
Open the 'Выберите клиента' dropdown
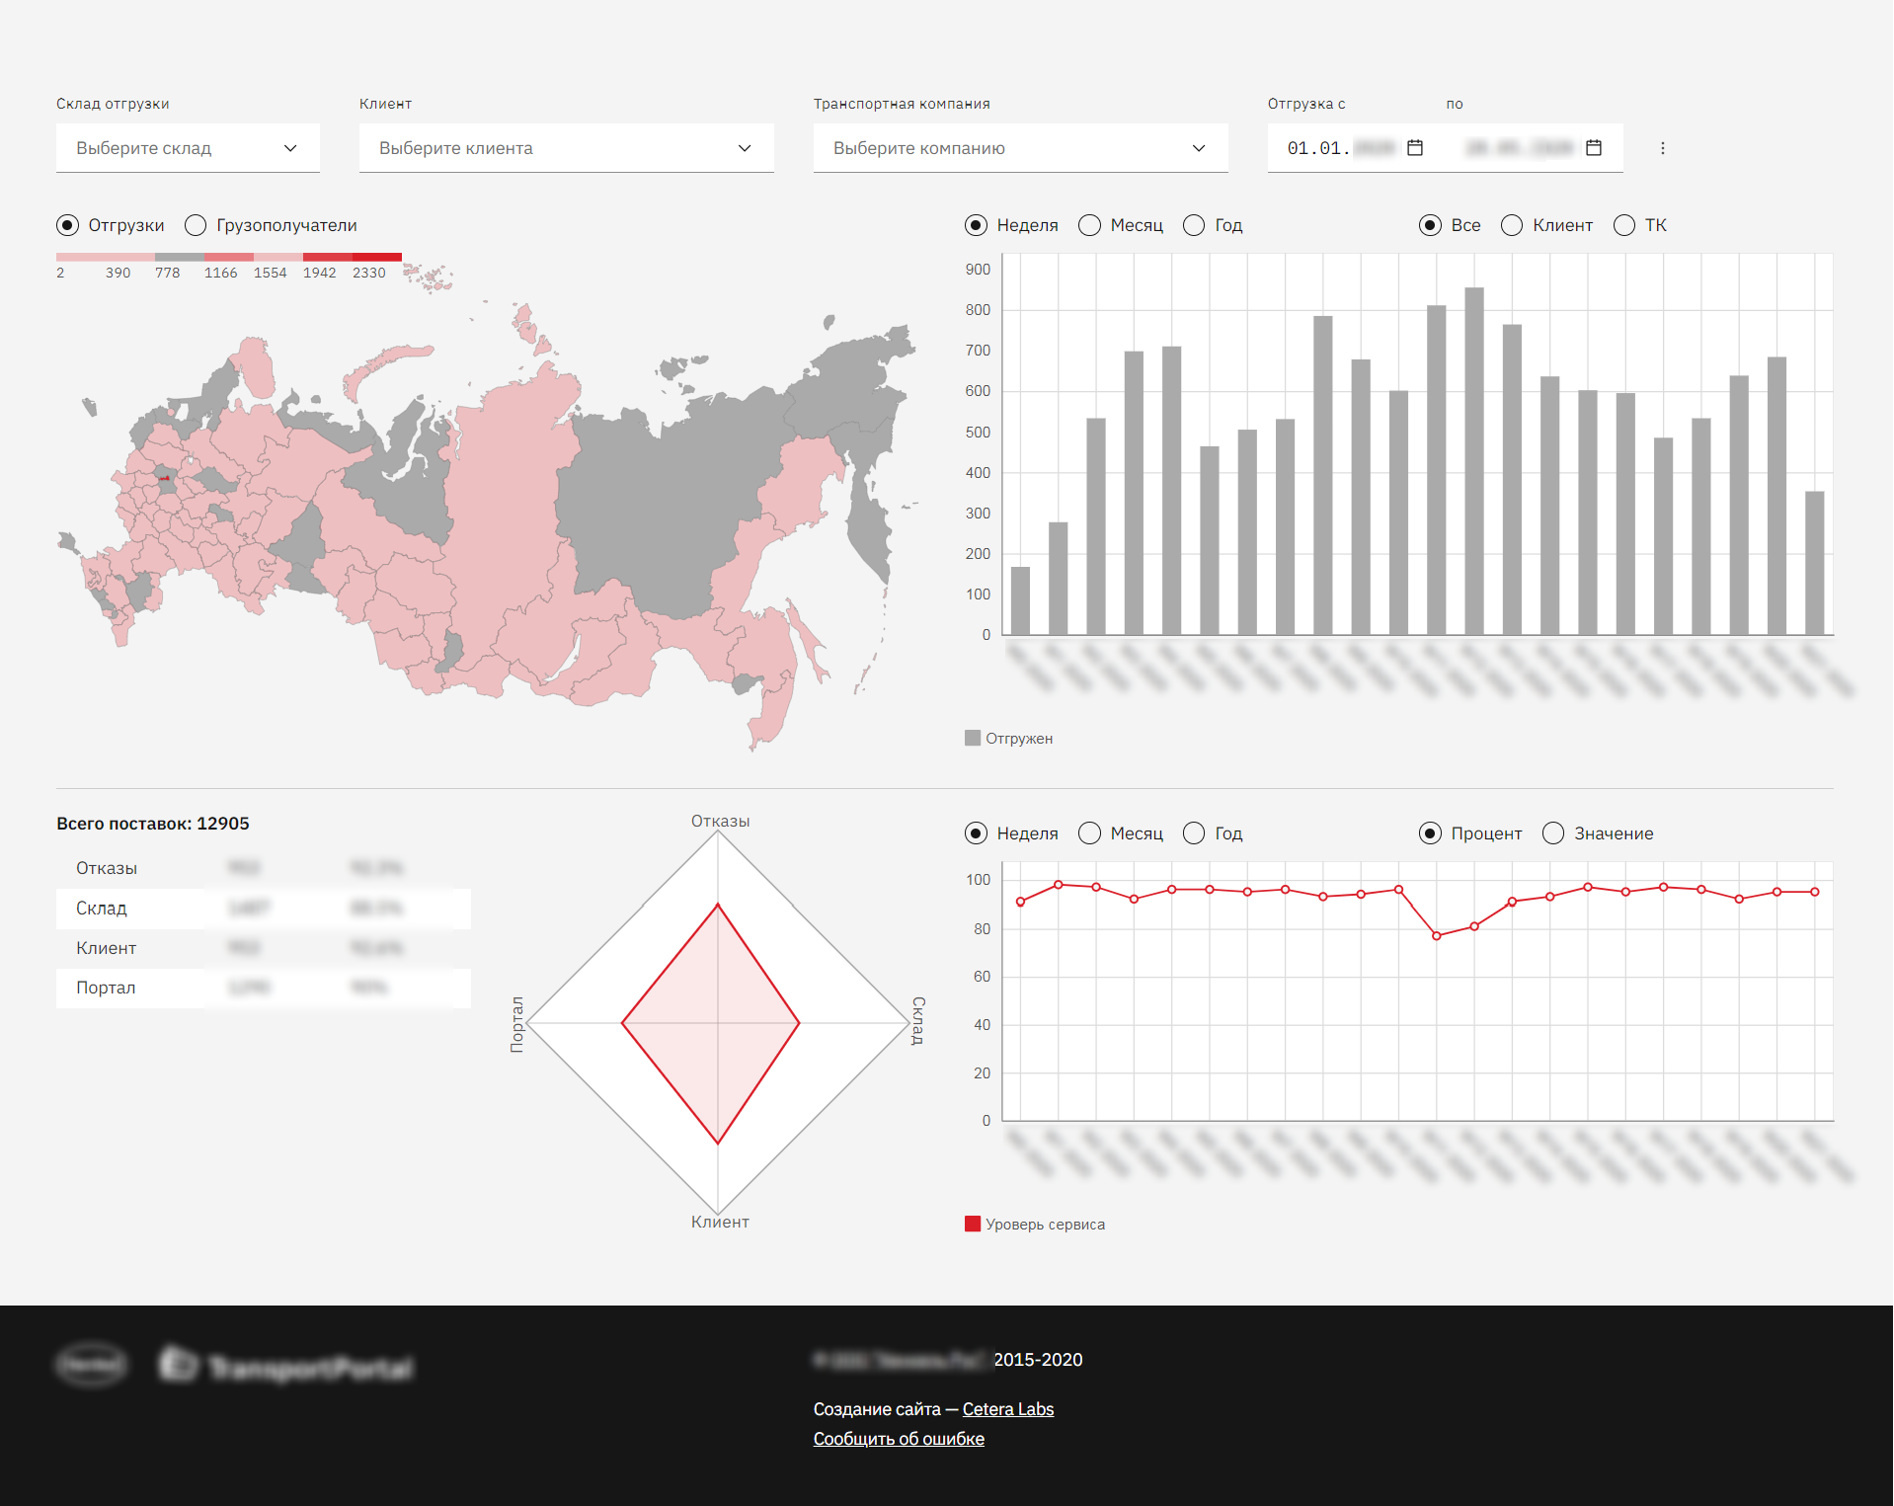point(566,148)
